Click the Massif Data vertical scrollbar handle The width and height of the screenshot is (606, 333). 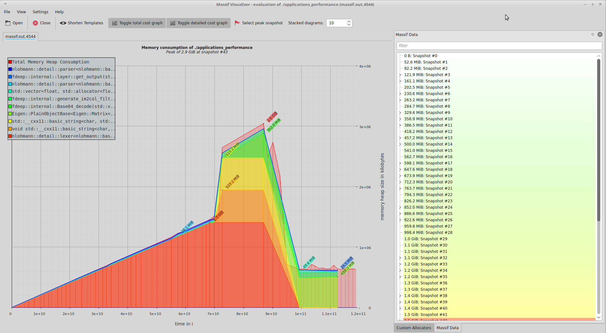[x=598, y=140]
